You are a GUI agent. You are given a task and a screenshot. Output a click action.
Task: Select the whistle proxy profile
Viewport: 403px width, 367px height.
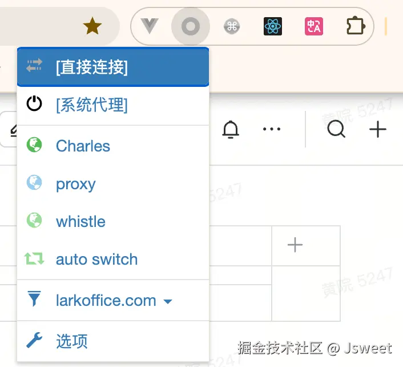pyautogui.click(x=113, y=221)
